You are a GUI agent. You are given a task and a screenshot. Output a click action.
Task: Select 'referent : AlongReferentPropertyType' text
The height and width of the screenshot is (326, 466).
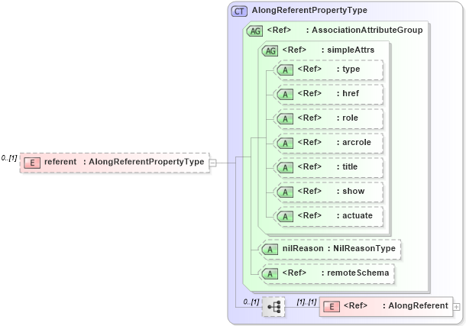[x=125, y=162]
